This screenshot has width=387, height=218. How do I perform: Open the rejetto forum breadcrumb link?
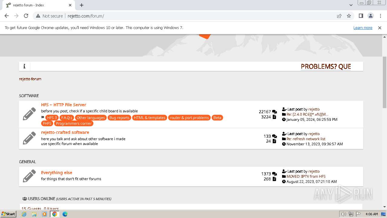[x=30, y=79]
